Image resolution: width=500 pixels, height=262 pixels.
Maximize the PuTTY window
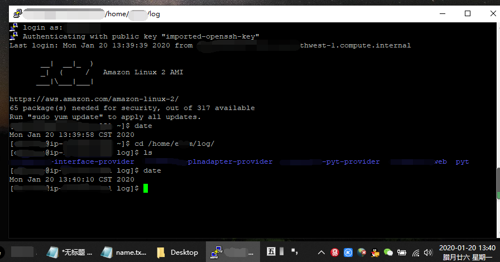pos(468,13)
